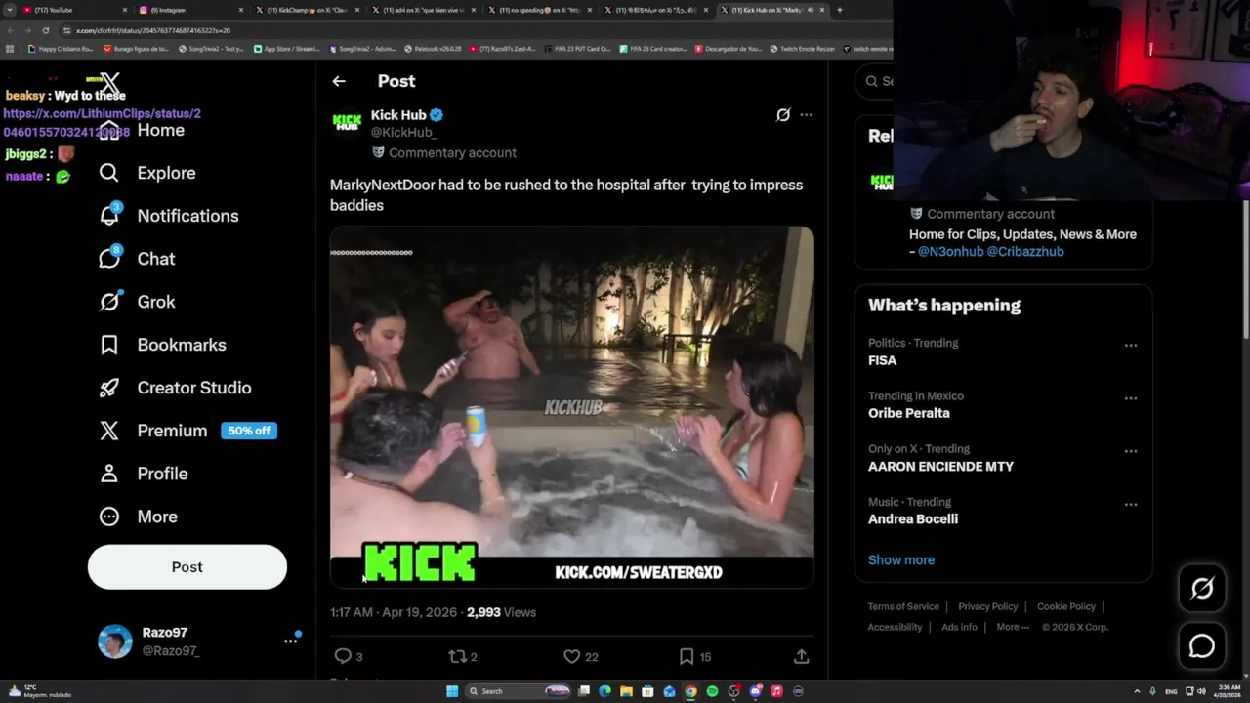Open Explore search icon in sidebar
1250x703 pixels.
109,173
